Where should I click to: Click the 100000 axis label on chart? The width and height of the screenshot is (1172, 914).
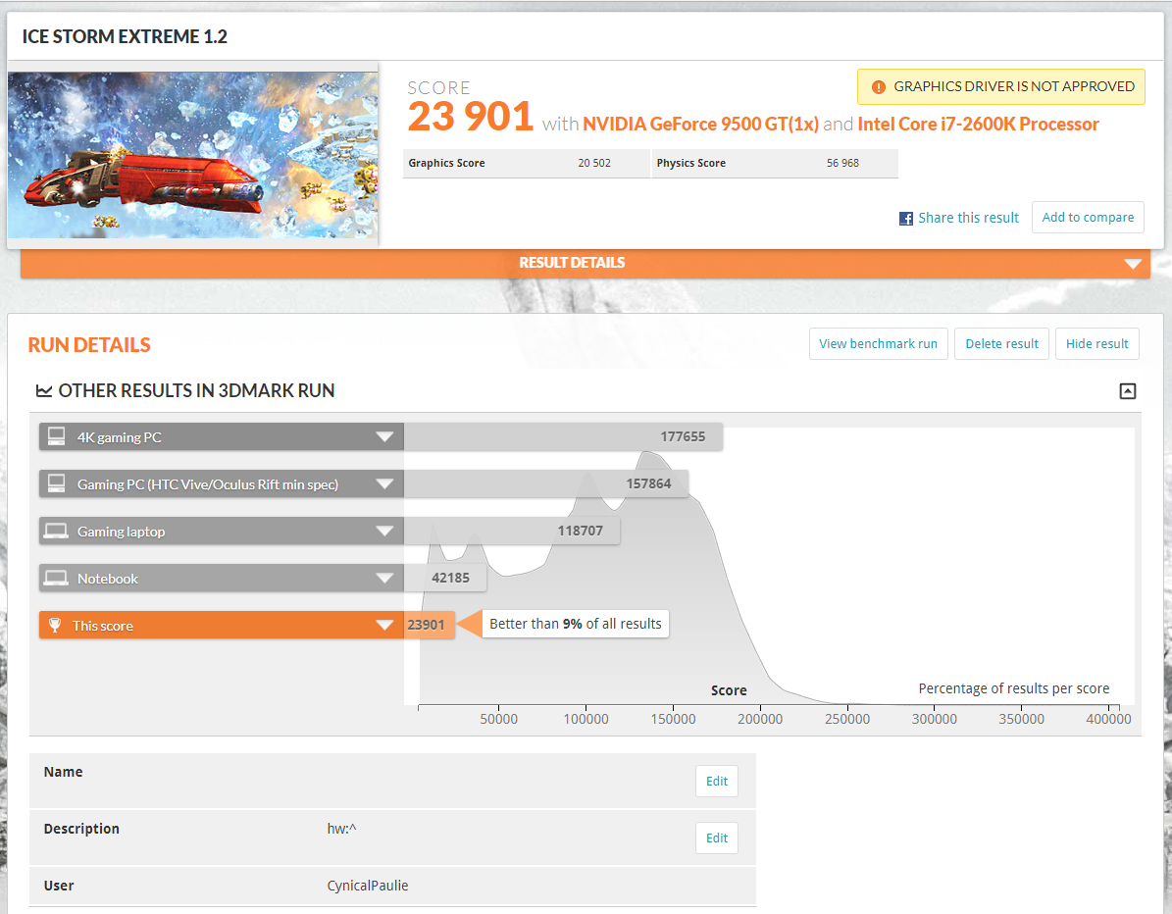[586, 719]
